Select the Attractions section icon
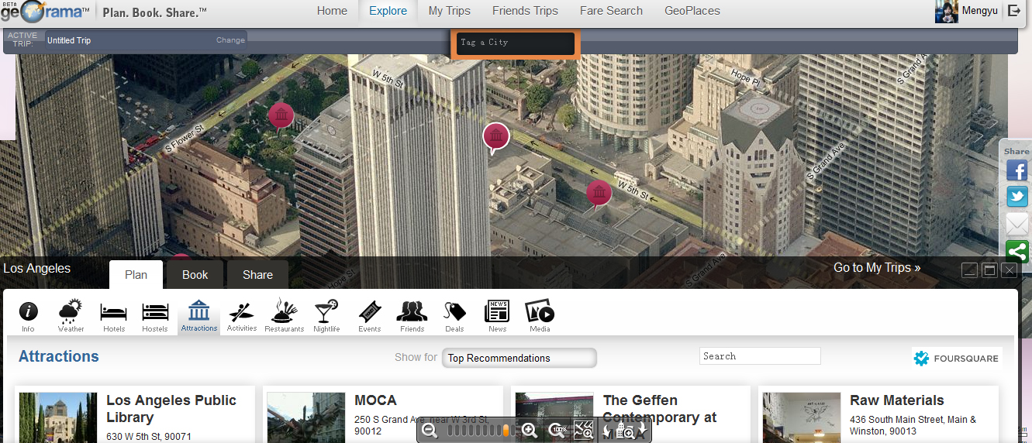The width and height of the screenshot is (1032, 443). (x=199, y=316)
